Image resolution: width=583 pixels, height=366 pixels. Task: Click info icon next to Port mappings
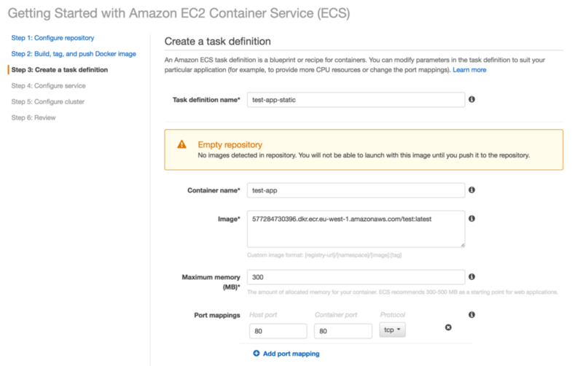tap(472, 315)
